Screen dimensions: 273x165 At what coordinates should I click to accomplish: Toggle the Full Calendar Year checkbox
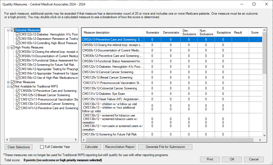pos(42,147)
